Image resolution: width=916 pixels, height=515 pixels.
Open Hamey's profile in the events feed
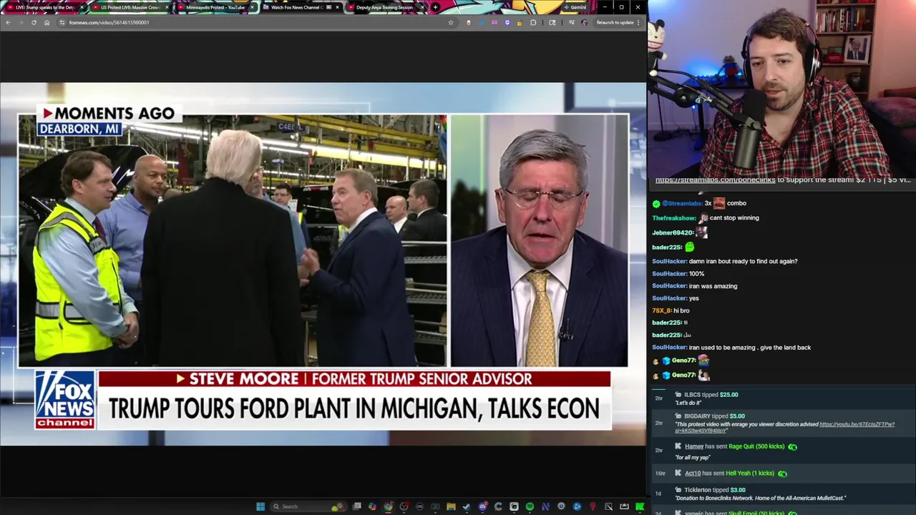(694, 446)
